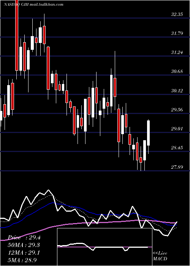Image resolution: width=190 pixels, height=266 pixels.
Task: Click the 32.35 price axis label
Action: point(177,14)
